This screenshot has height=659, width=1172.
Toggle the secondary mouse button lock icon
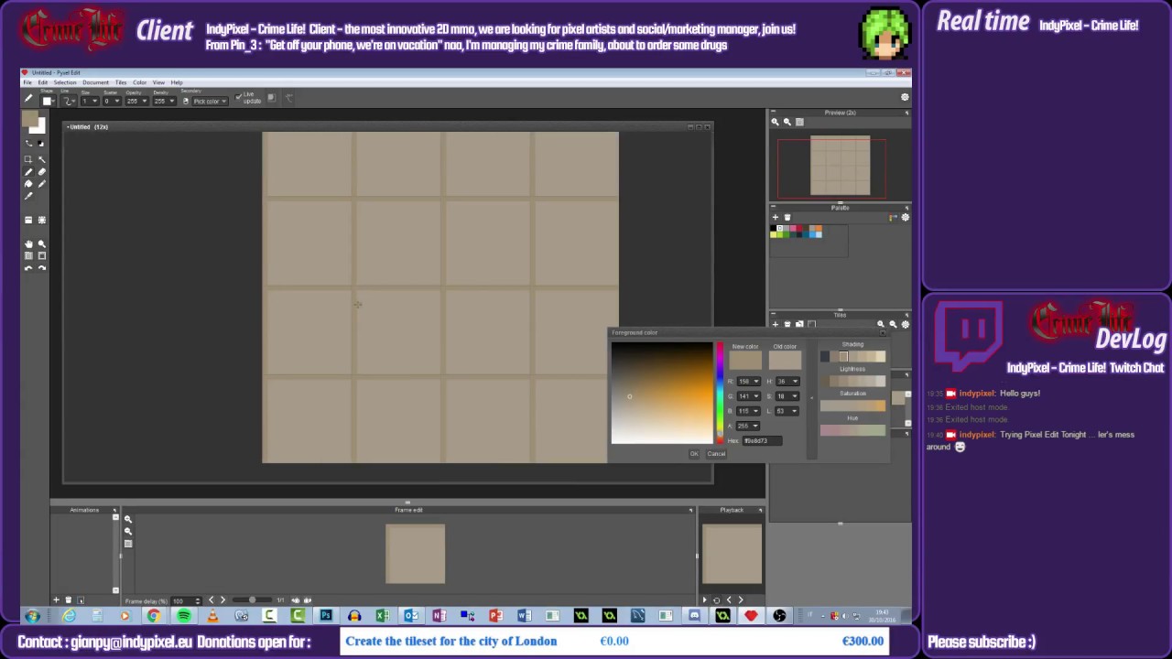pos(186,101)
